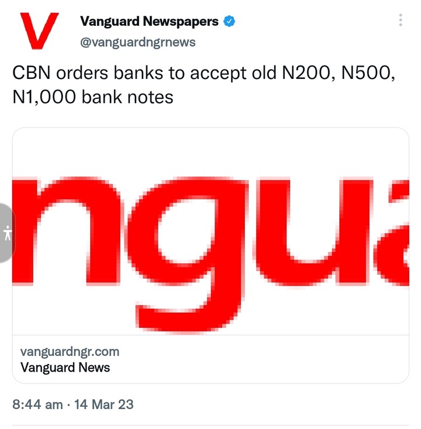The height and width of the screenshot is (429, 421).
Task: Open the link card's red logo image
Action: (x=210, y=231)
